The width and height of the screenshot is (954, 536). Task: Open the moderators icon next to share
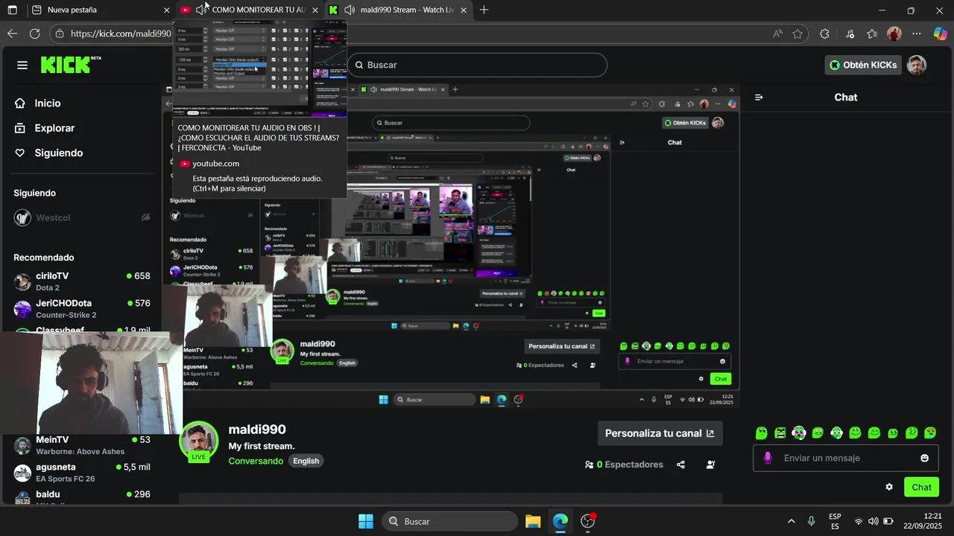click(710, 465)
